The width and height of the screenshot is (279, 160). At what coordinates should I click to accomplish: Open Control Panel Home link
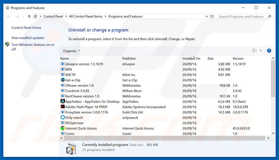tap(26, 28)
